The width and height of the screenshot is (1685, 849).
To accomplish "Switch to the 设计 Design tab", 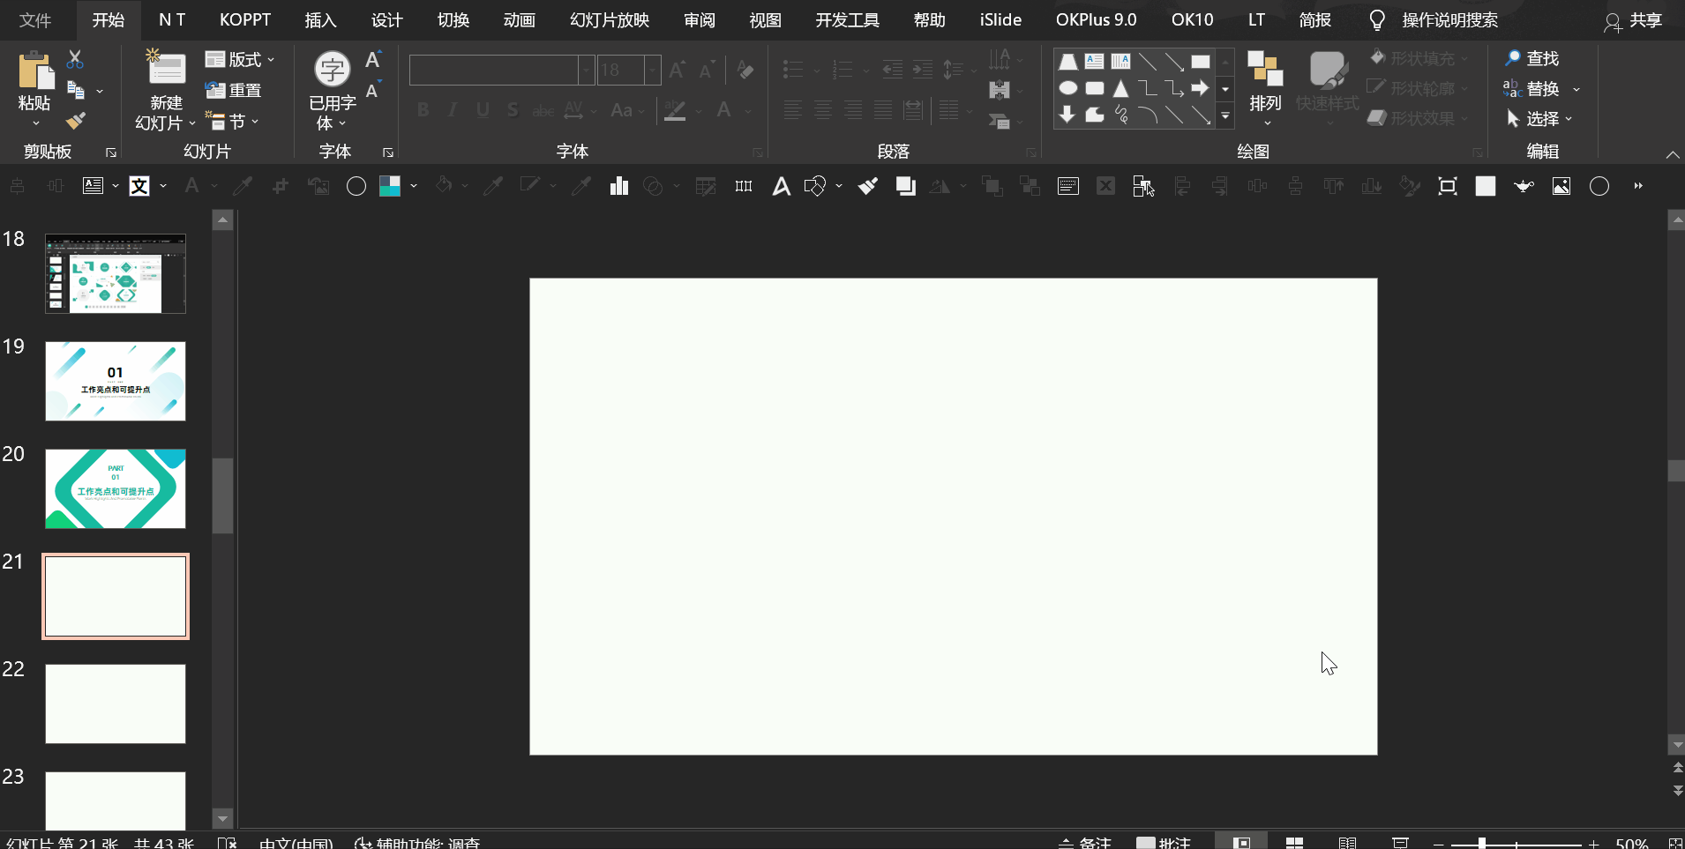I will point(386,19).
